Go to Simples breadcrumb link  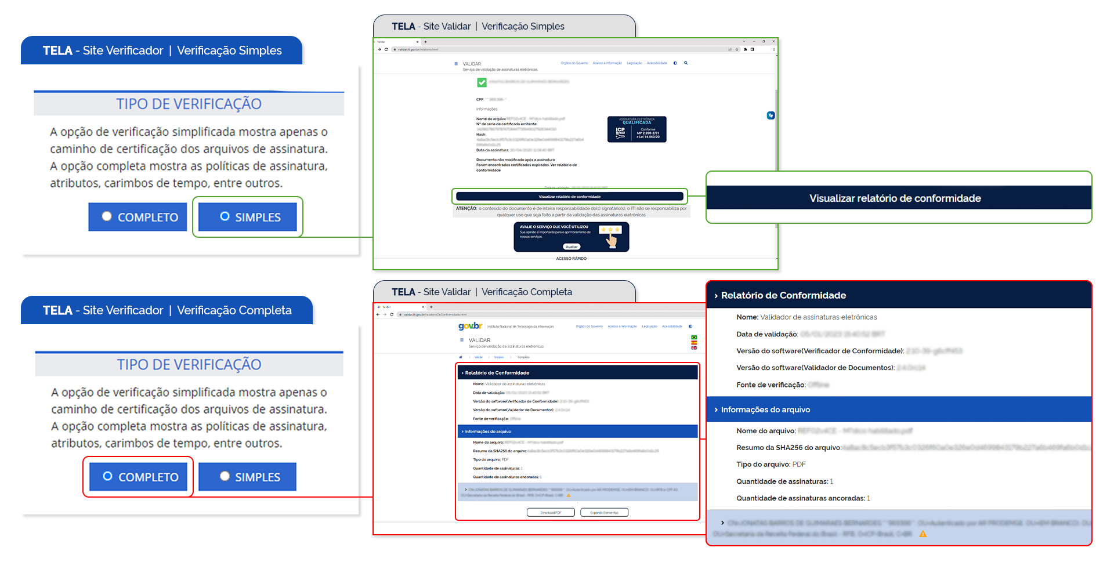tap(499, 357)
